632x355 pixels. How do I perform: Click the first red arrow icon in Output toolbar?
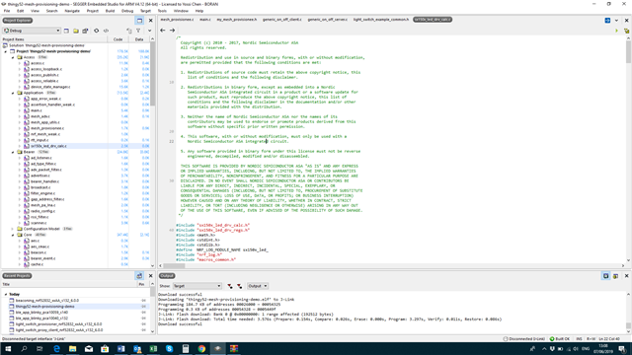[230, 286]
